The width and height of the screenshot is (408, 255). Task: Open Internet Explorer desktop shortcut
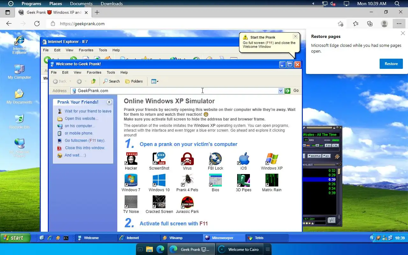(19, 45)
